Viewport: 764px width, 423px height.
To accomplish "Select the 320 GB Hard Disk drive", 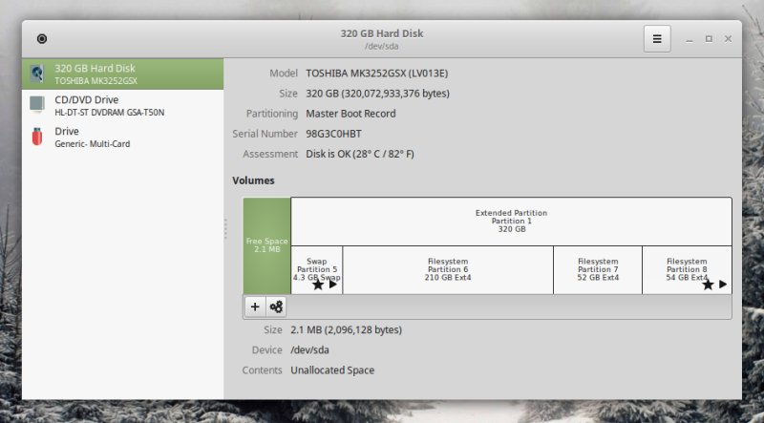I will click(122, 74).
